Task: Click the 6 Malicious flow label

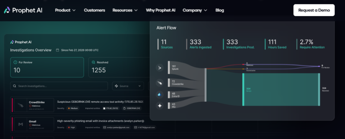Action: [250, 64]
